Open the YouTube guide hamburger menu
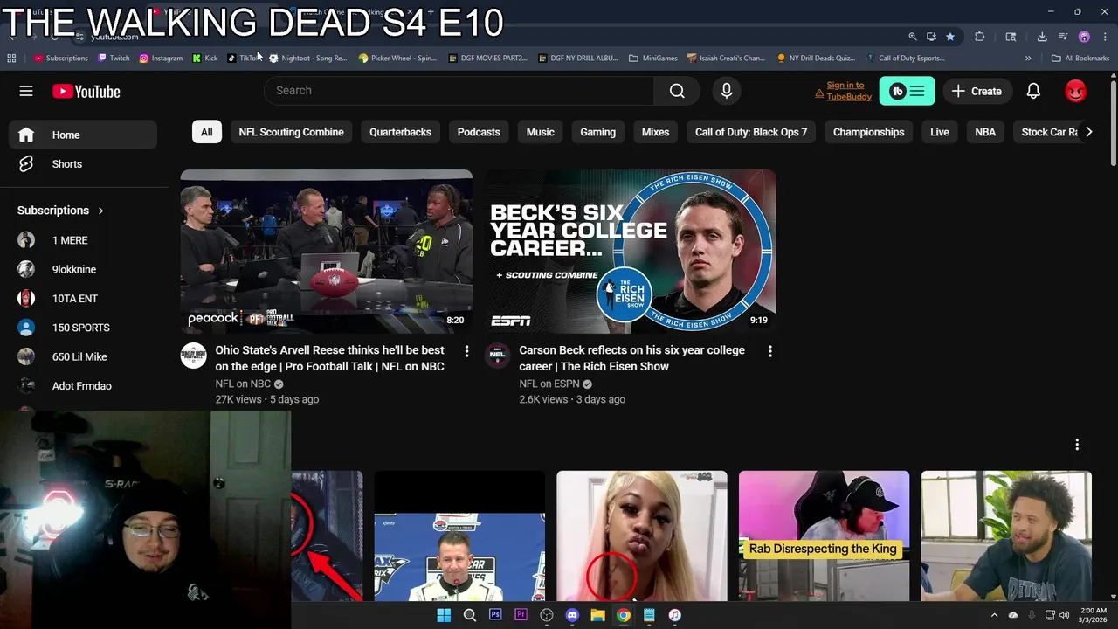Screen dimensions: 1118x629 click(26, 91)
